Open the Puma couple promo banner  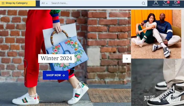coord(156,34)
